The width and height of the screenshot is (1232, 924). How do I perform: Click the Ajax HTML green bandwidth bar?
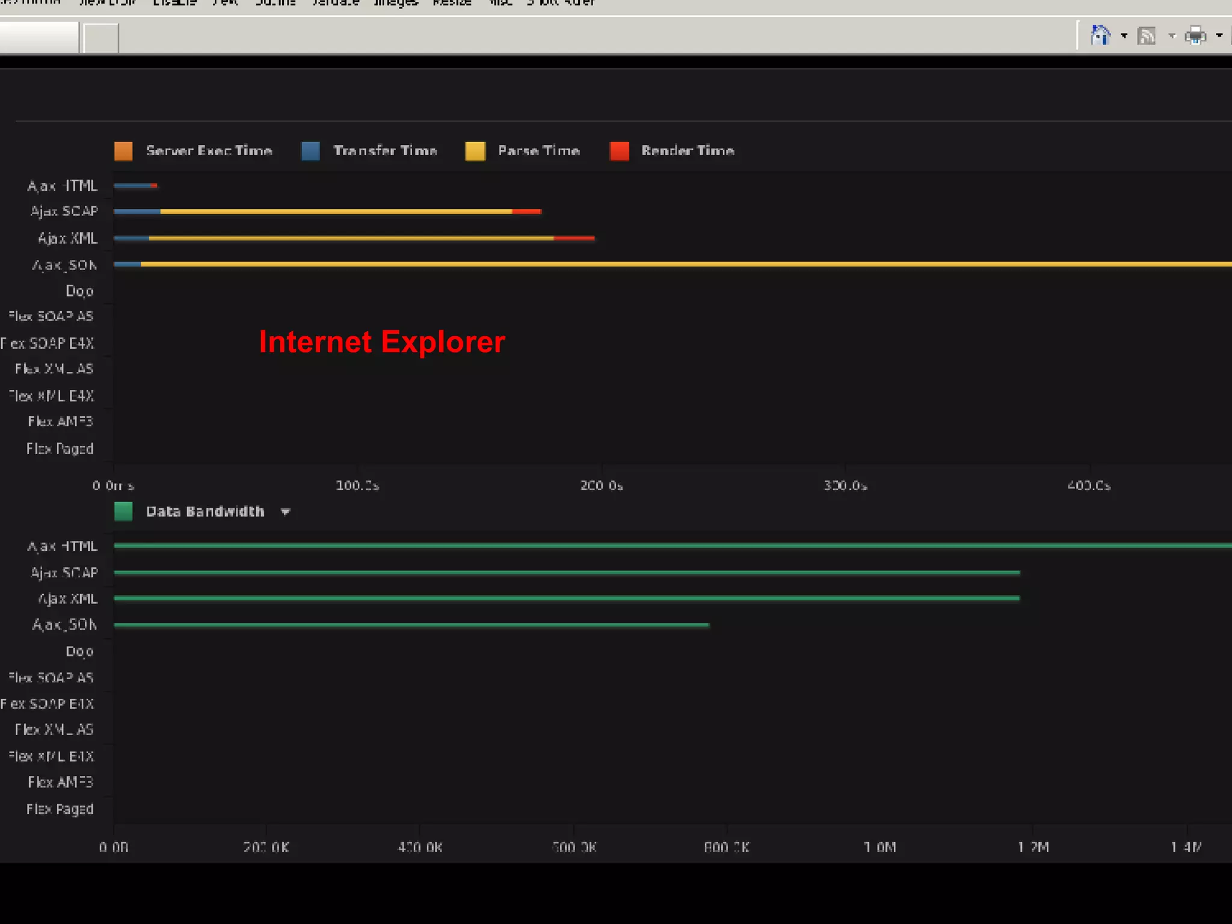(x=673, y=546)
